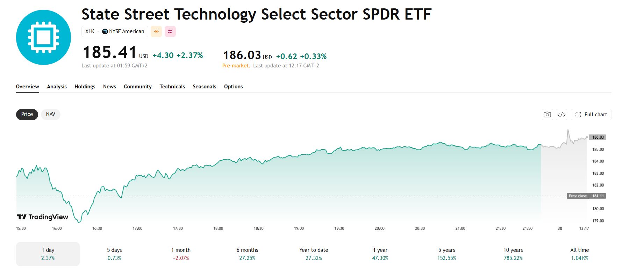Click the 186.03 current price marker
The image size is (630, 270).
click(x=597, y=137)
